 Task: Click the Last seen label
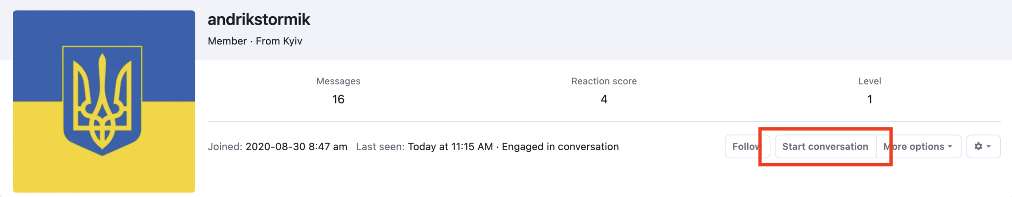(x=380, y=147)
